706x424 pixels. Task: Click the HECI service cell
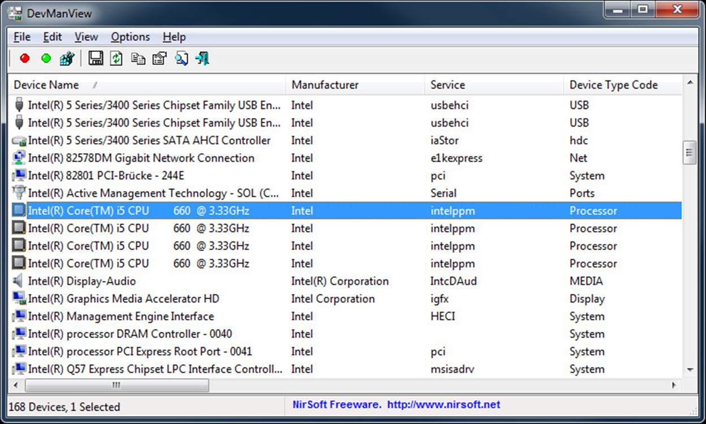[x=443, y=316]
